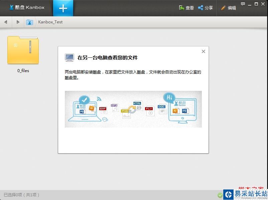Image resolution: width=268 pixels, height=200 pixels.
Task: Click the Kanbox home icon in the breadcrumb
Action: pos(29,22)
